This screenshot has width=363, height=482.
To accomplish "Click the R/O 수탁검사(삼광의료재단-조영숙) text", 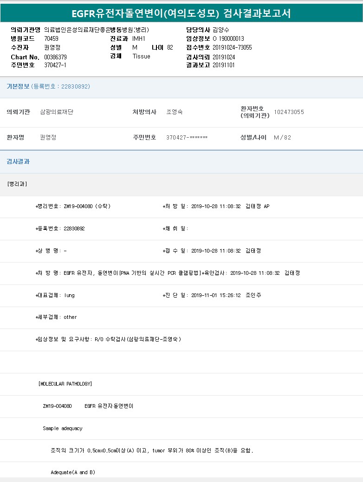I will (138, 339).
